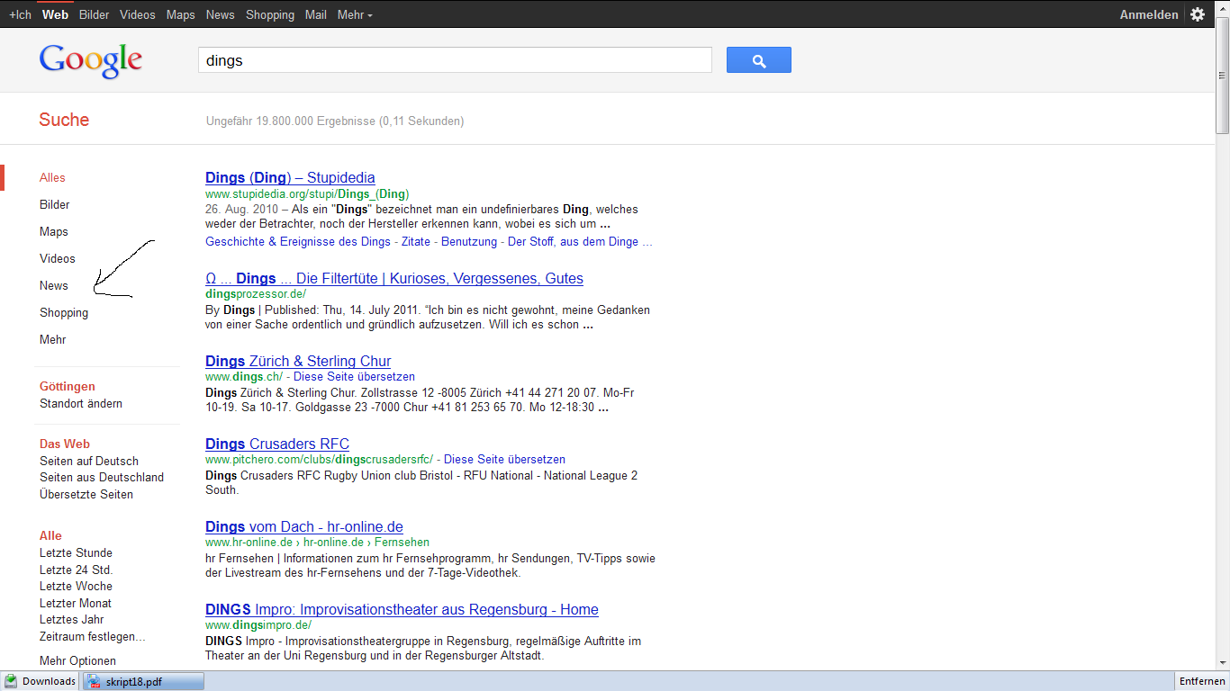Open Mail in the top navigation bar
The image size is (1230, 691).
(x=315, y=14)
